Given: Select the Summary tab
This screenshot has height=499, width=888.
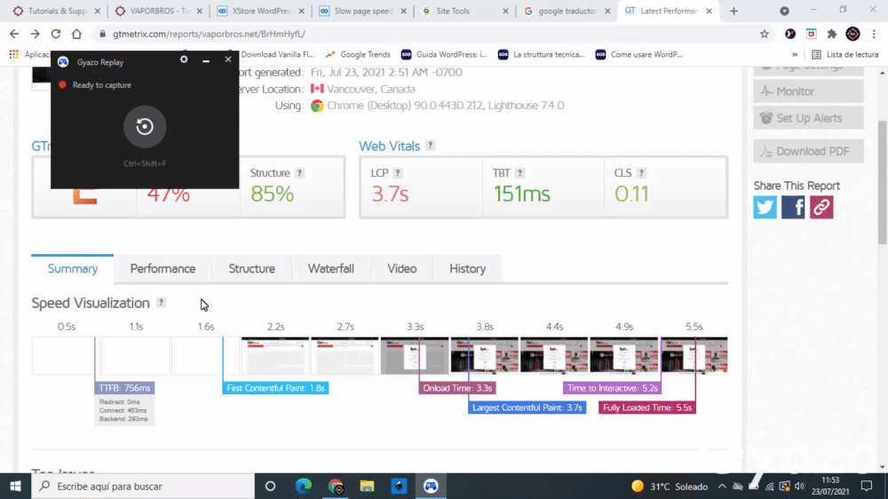Looking at the screenshot, I should click(73, 268).
